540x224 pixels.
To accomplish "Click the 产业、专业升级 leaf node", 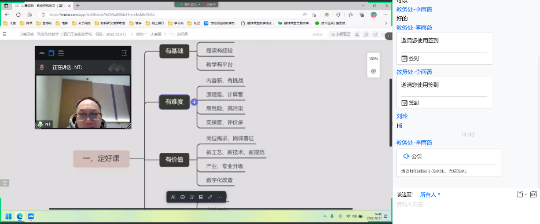I will pyautogui.click(x=225, y=166).
